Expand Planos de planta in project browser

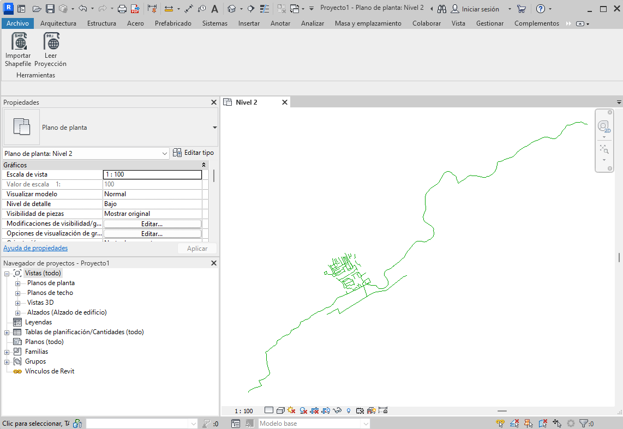[x=17, y=283]
